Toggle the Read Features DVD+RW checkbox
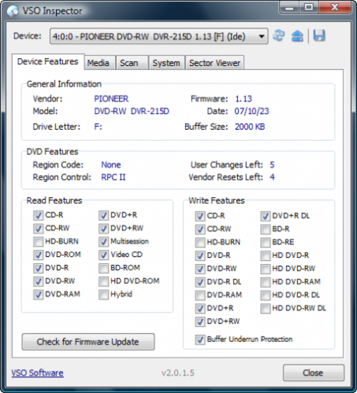 pyautogui.click(x=104, y=229)
